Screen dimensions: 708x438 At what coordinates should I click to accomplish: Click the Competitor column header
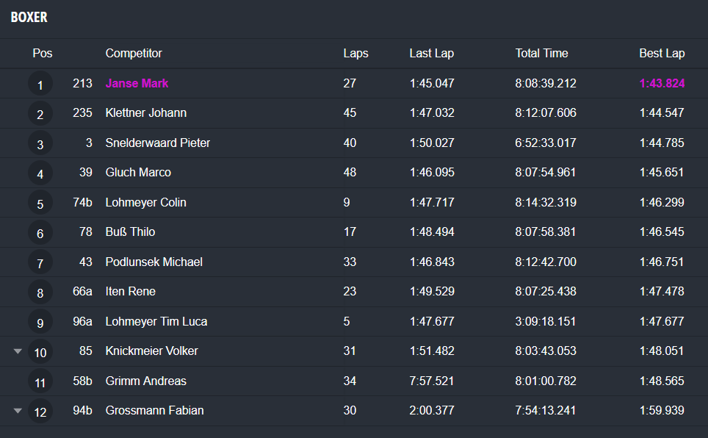tap(134, 53)
